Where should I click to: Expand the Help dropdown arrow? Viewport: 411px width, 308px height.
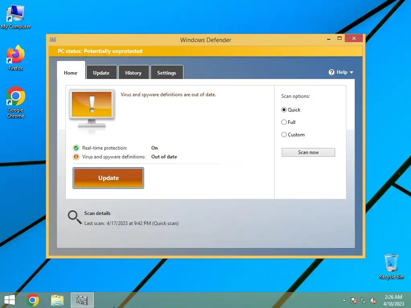coord(352,72)
